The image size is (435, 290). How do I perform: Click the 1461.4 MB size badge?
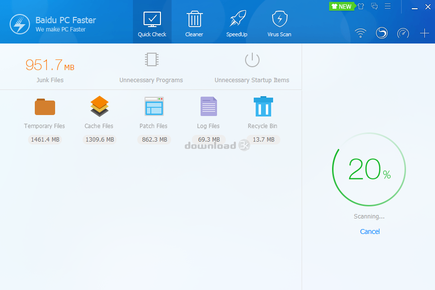[x=45, y=140]
